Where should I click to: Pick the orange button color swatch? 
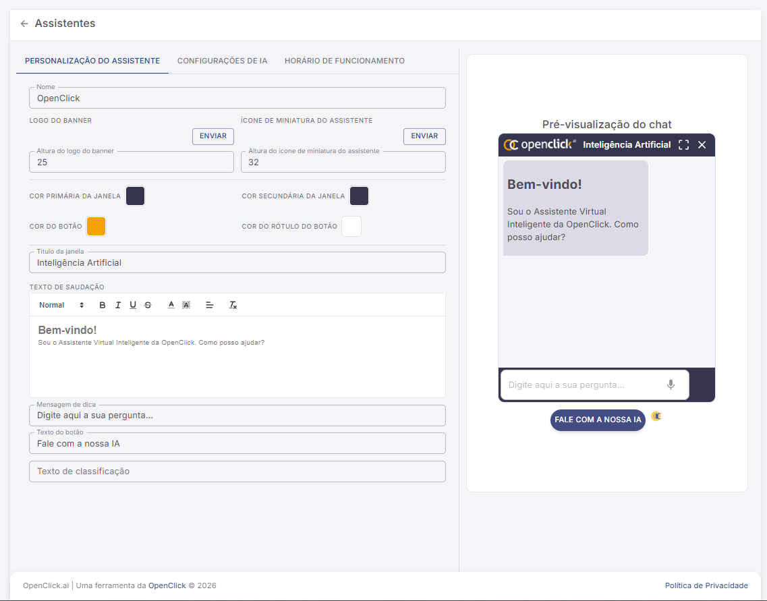(x=96, y=227)
